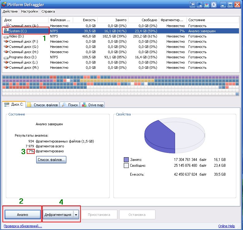
Task: Click the colored monitor icon in title bar
Action: (x=206, y=5)
